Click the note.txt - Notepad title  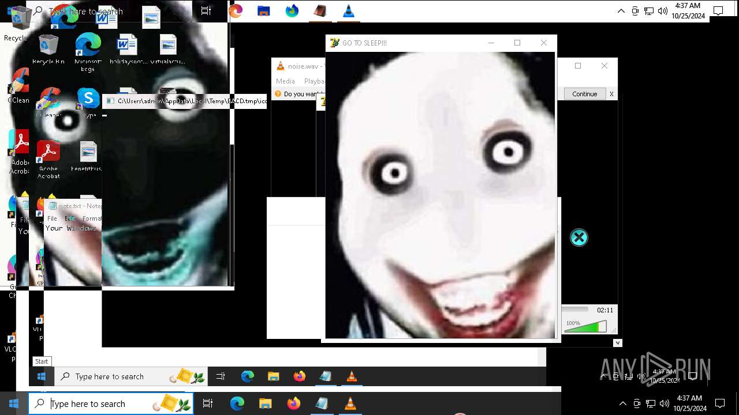point(80,206)
